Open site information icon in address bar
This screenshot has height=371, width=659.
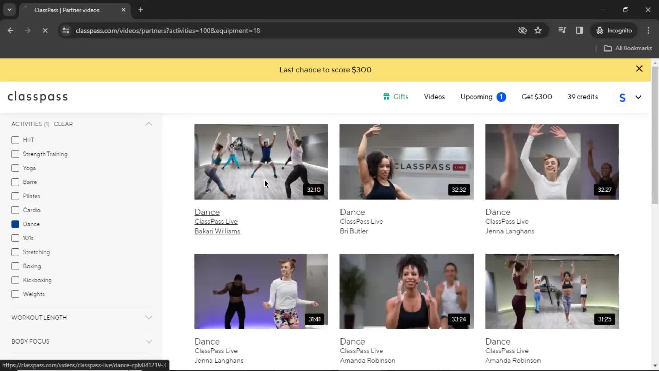[x=66, y=31]
